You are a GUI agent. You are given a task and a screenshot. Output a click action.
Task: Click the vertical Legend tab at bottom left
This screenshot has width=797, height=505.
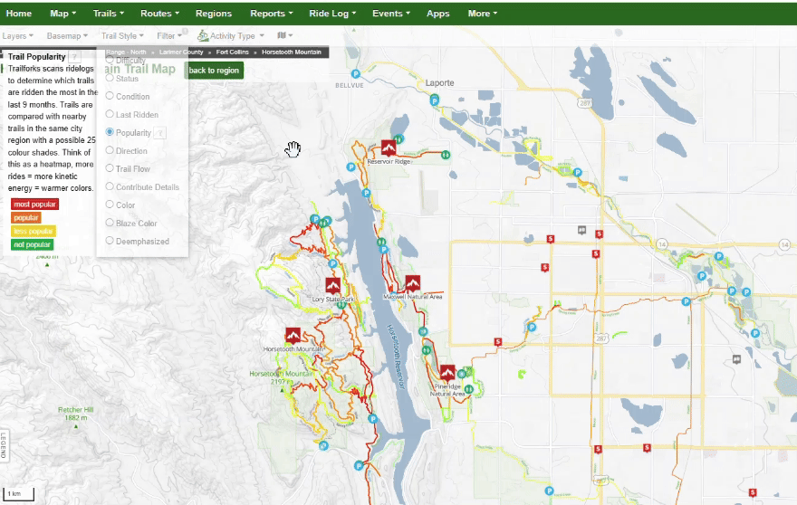(4, 446)
